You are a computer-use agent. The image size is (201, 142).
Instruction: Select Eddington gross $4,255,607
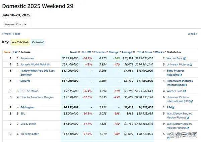pos(71,107)
